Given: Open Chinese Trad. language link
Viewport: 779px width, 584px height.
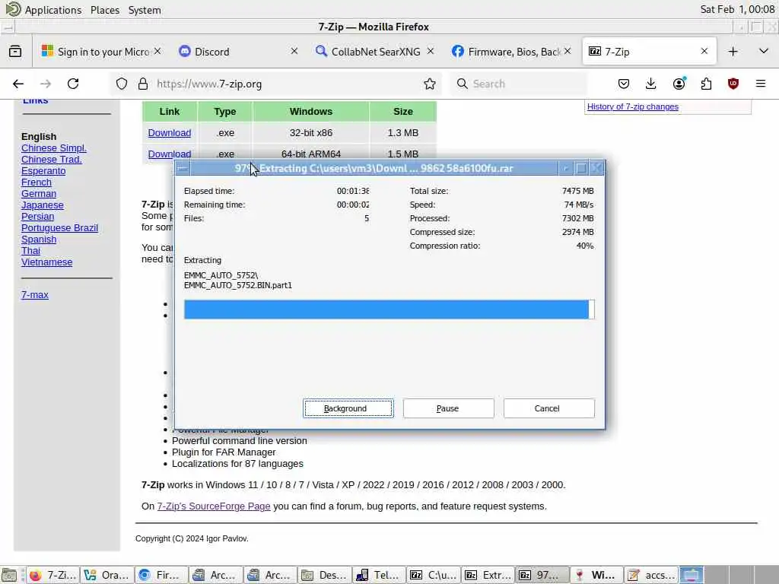Looking at the screenshot, I should [x=51, y=160].
